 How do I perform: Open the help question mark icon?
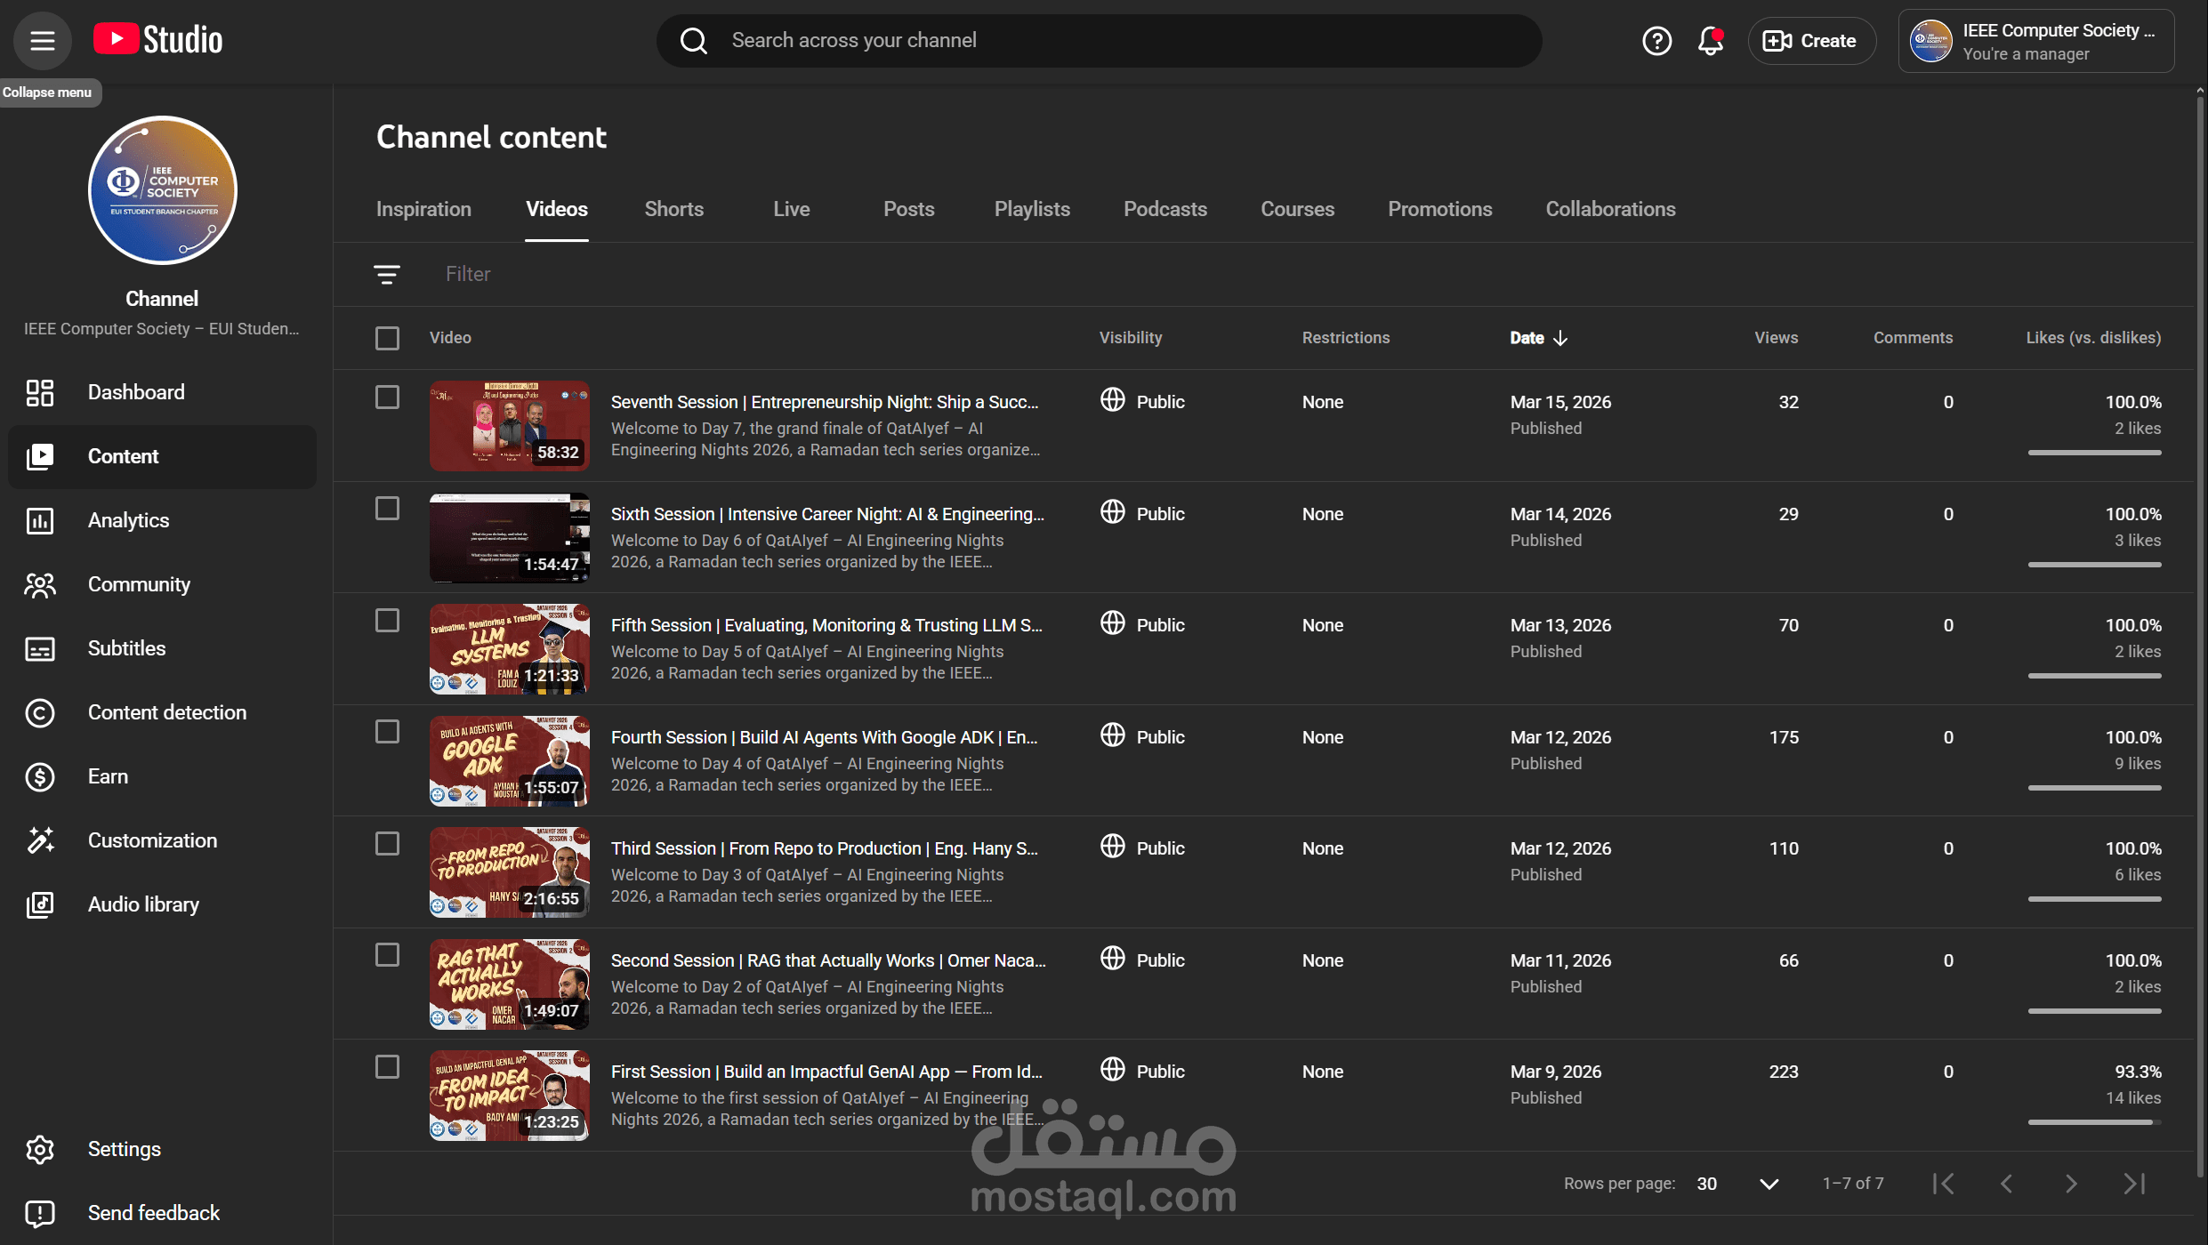coord(1656,41)
